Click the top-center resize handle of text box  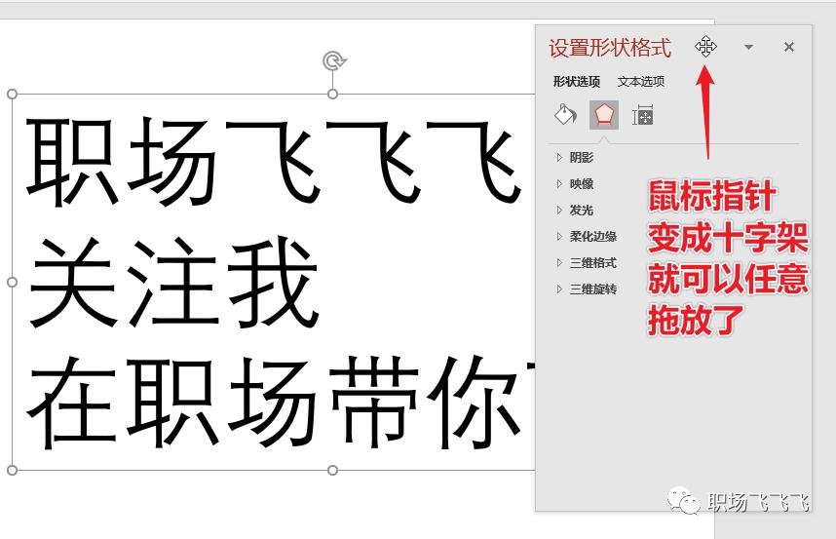[x=333, y=95]
